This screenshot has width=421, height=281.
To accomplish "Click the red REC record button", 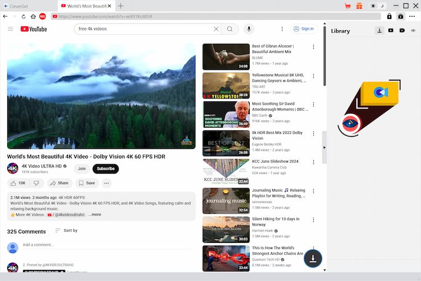I will [x=43, y=17].
